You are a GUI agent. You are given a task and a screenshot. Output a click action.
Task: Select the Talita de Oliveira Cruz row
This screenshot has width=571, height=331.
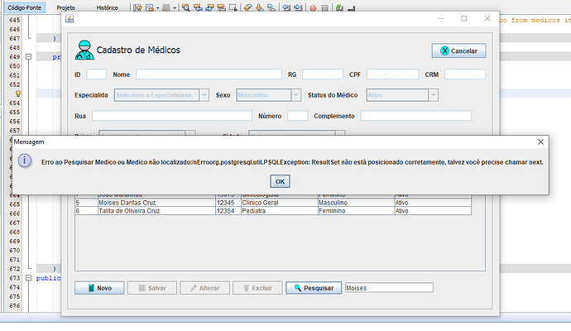[273, 211]
